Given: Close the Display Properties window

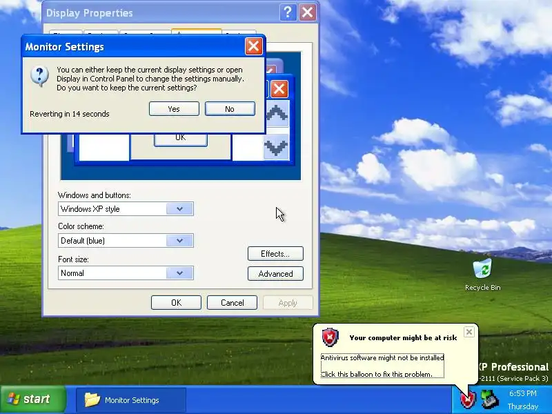Looking at the screenshot, I should [x=307, y=12].
